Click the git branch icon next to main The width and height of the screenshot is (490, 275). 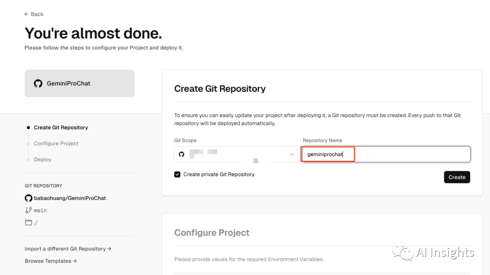[29, 210]
